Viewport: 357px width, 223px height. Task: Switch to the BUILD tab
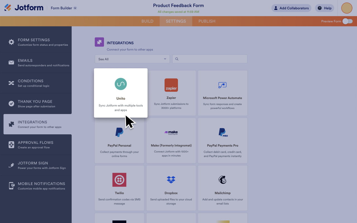pyautogui.click(x=147, y=21)
